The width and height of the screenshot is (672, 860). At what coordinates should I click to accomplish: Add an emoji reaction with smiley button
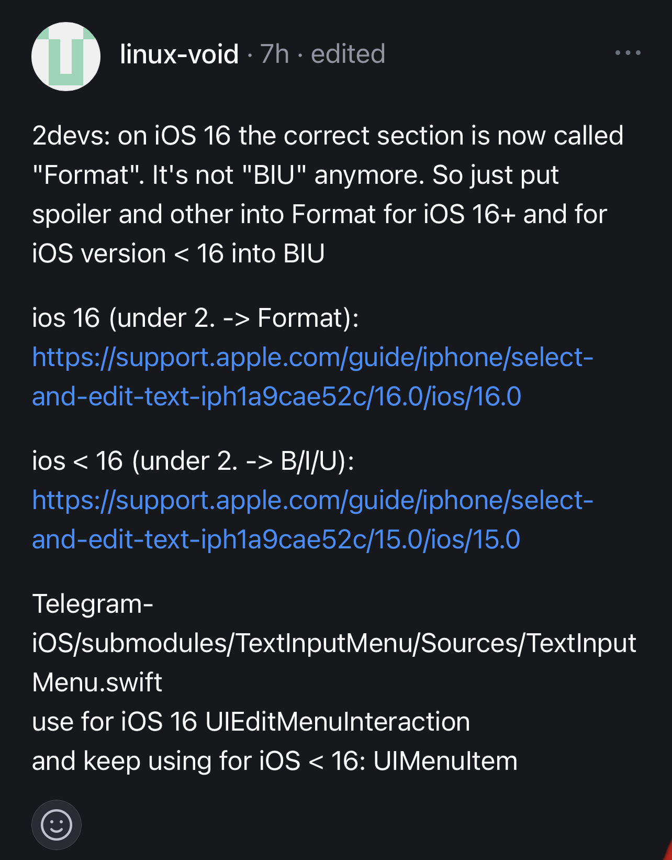(x=56, y=824)
